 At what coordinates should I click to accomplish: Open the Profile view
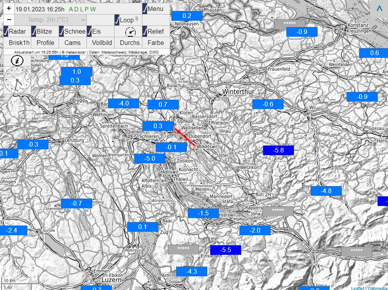tap(45, 43)
